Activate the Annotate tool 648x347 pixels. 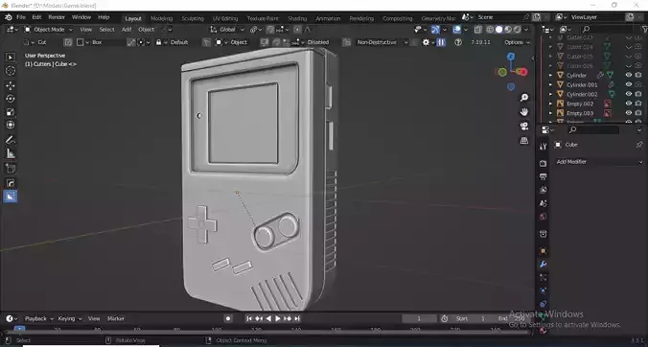coord(11,140)
